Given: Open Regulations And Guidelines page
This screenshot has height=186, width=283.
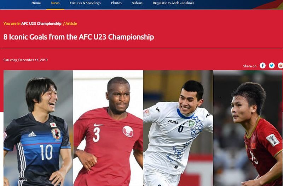Looking at the screenshot, I should [173, 3].
